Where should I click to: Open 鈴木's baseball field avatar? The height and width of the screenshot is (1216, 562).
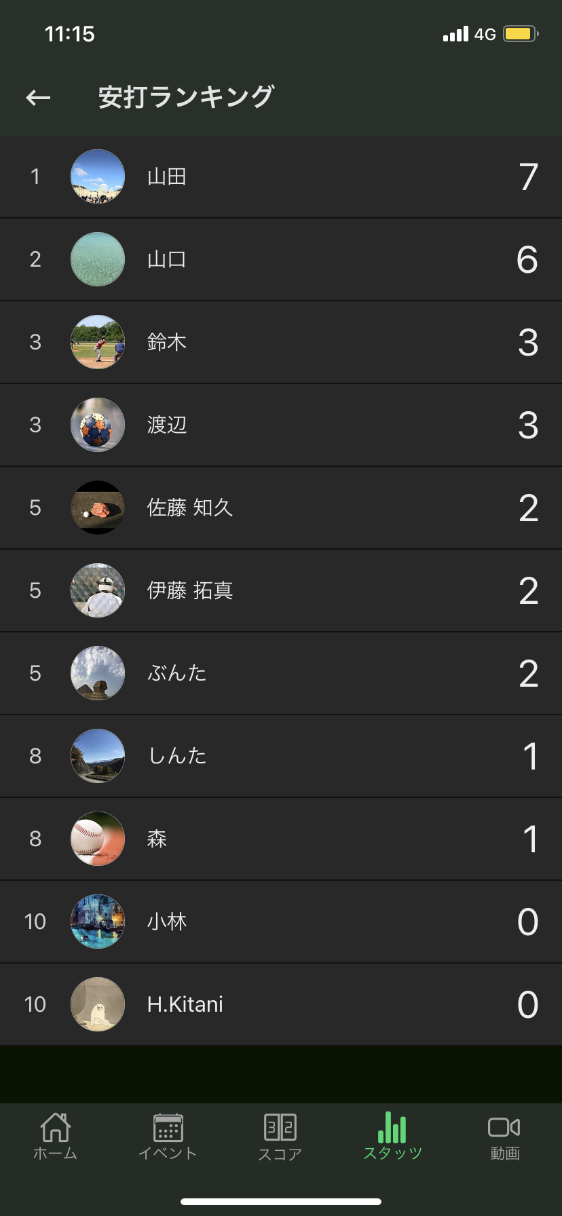click(98, 342)
